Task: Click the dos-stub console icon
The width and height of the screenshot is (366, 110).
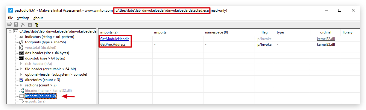Action: 21,58
